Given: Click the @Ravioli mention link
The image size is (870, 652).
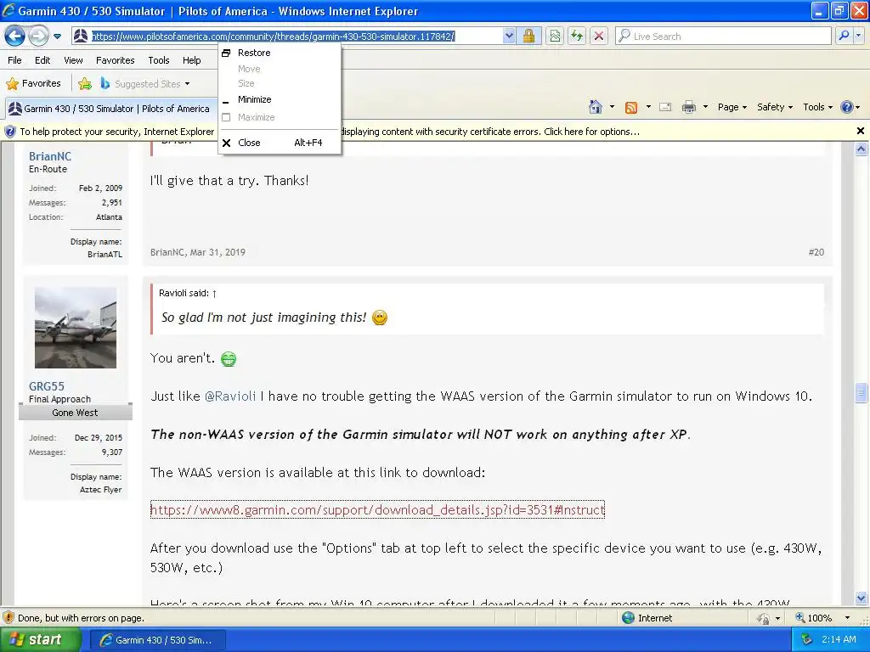Looking at the screenshot, I should coord(230,396).
